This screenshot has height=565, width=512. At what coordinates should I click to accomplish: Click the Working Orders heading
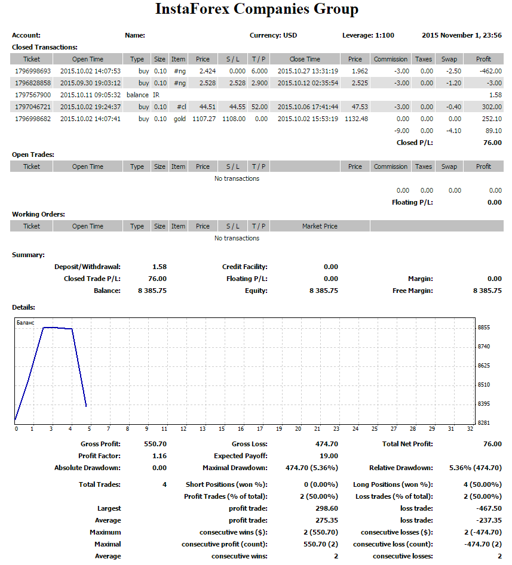[38, 214]
